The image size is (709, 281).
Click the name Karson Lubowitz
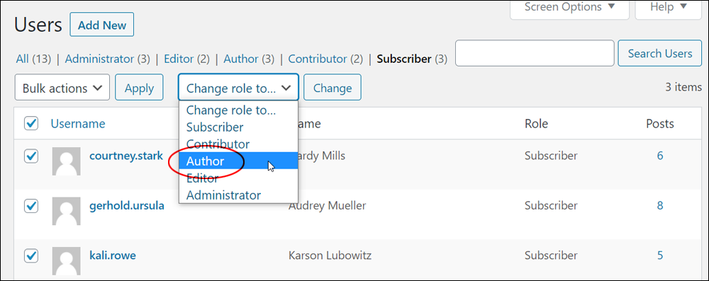(330, 256)
